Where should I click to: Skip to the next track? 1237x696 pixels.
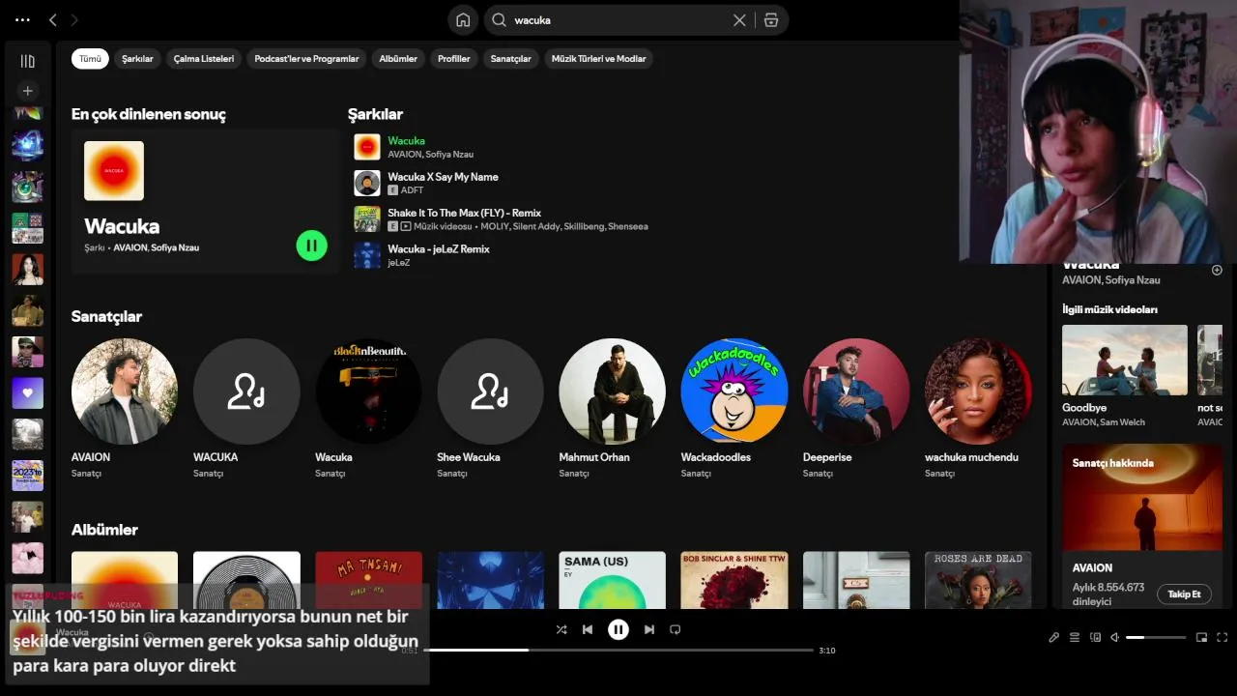coord(649,629)
